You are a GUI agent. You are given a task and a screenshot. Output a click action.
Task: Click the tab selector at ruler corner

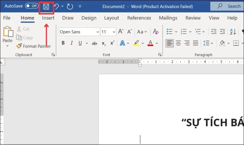pyautogui.click(x=2, y=62)
